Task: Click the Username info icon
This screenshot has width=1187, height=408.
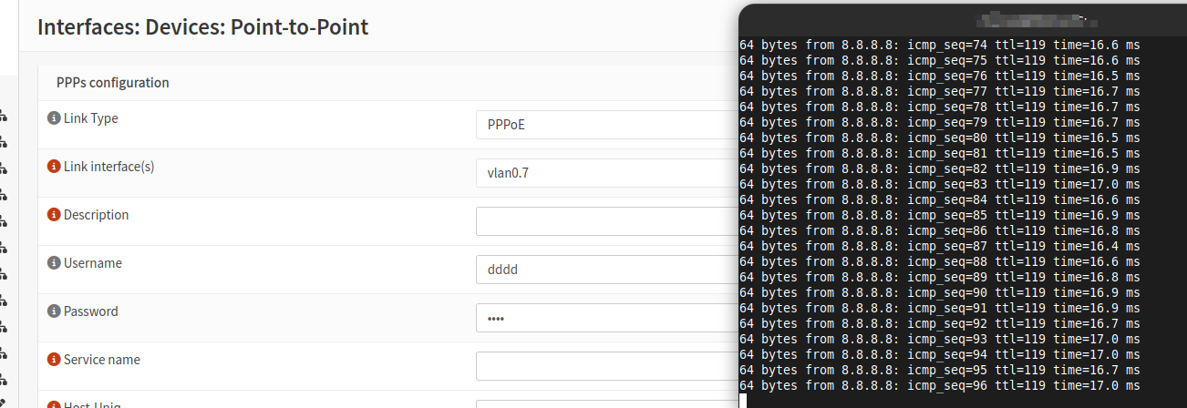Action: (x=53, y=263)
